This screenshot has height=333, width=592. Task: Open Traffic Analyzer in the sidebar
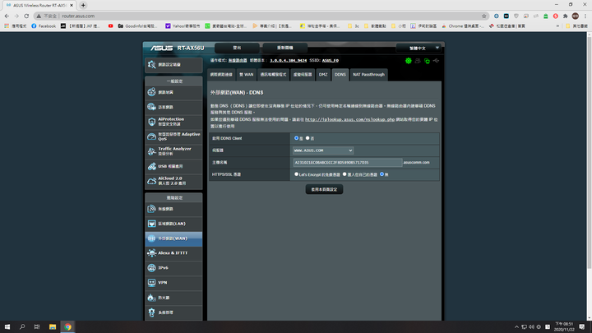coord(173,151)
